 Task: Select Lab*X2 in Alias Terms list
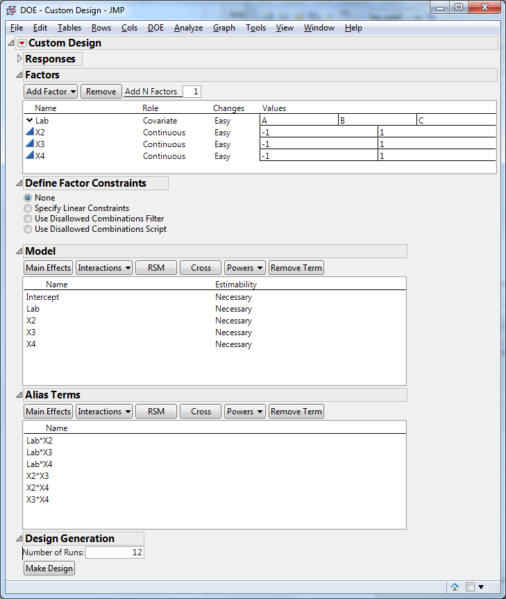coord(40,441)
